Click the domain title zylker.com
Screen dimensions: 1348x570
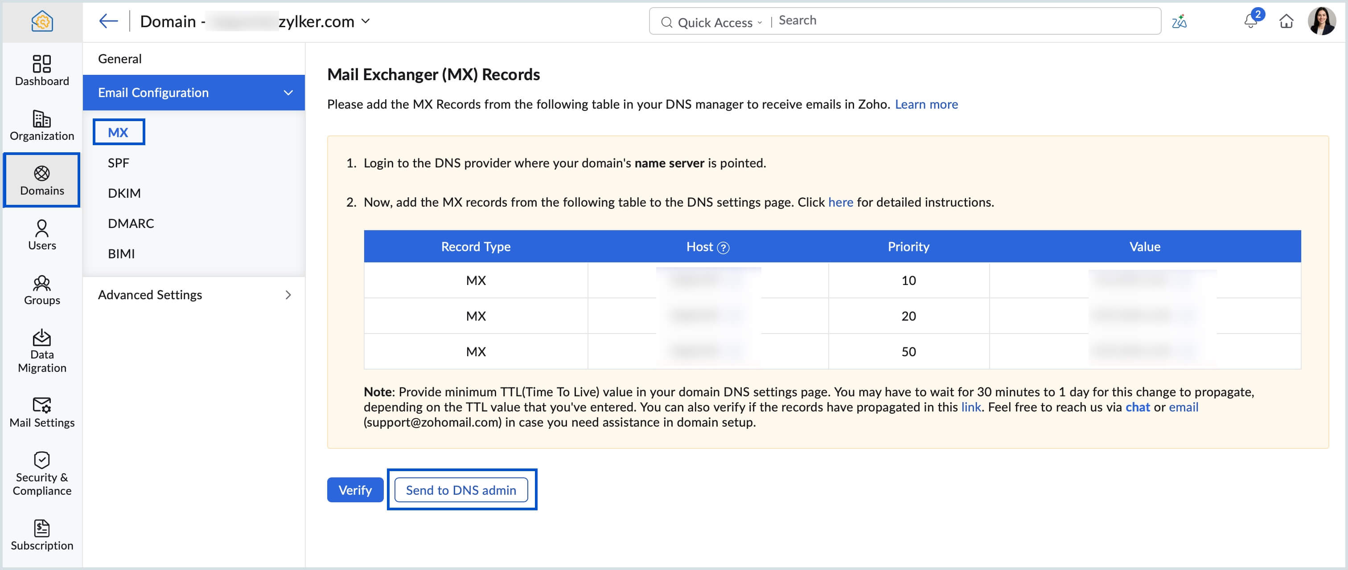tap(316, 21)
